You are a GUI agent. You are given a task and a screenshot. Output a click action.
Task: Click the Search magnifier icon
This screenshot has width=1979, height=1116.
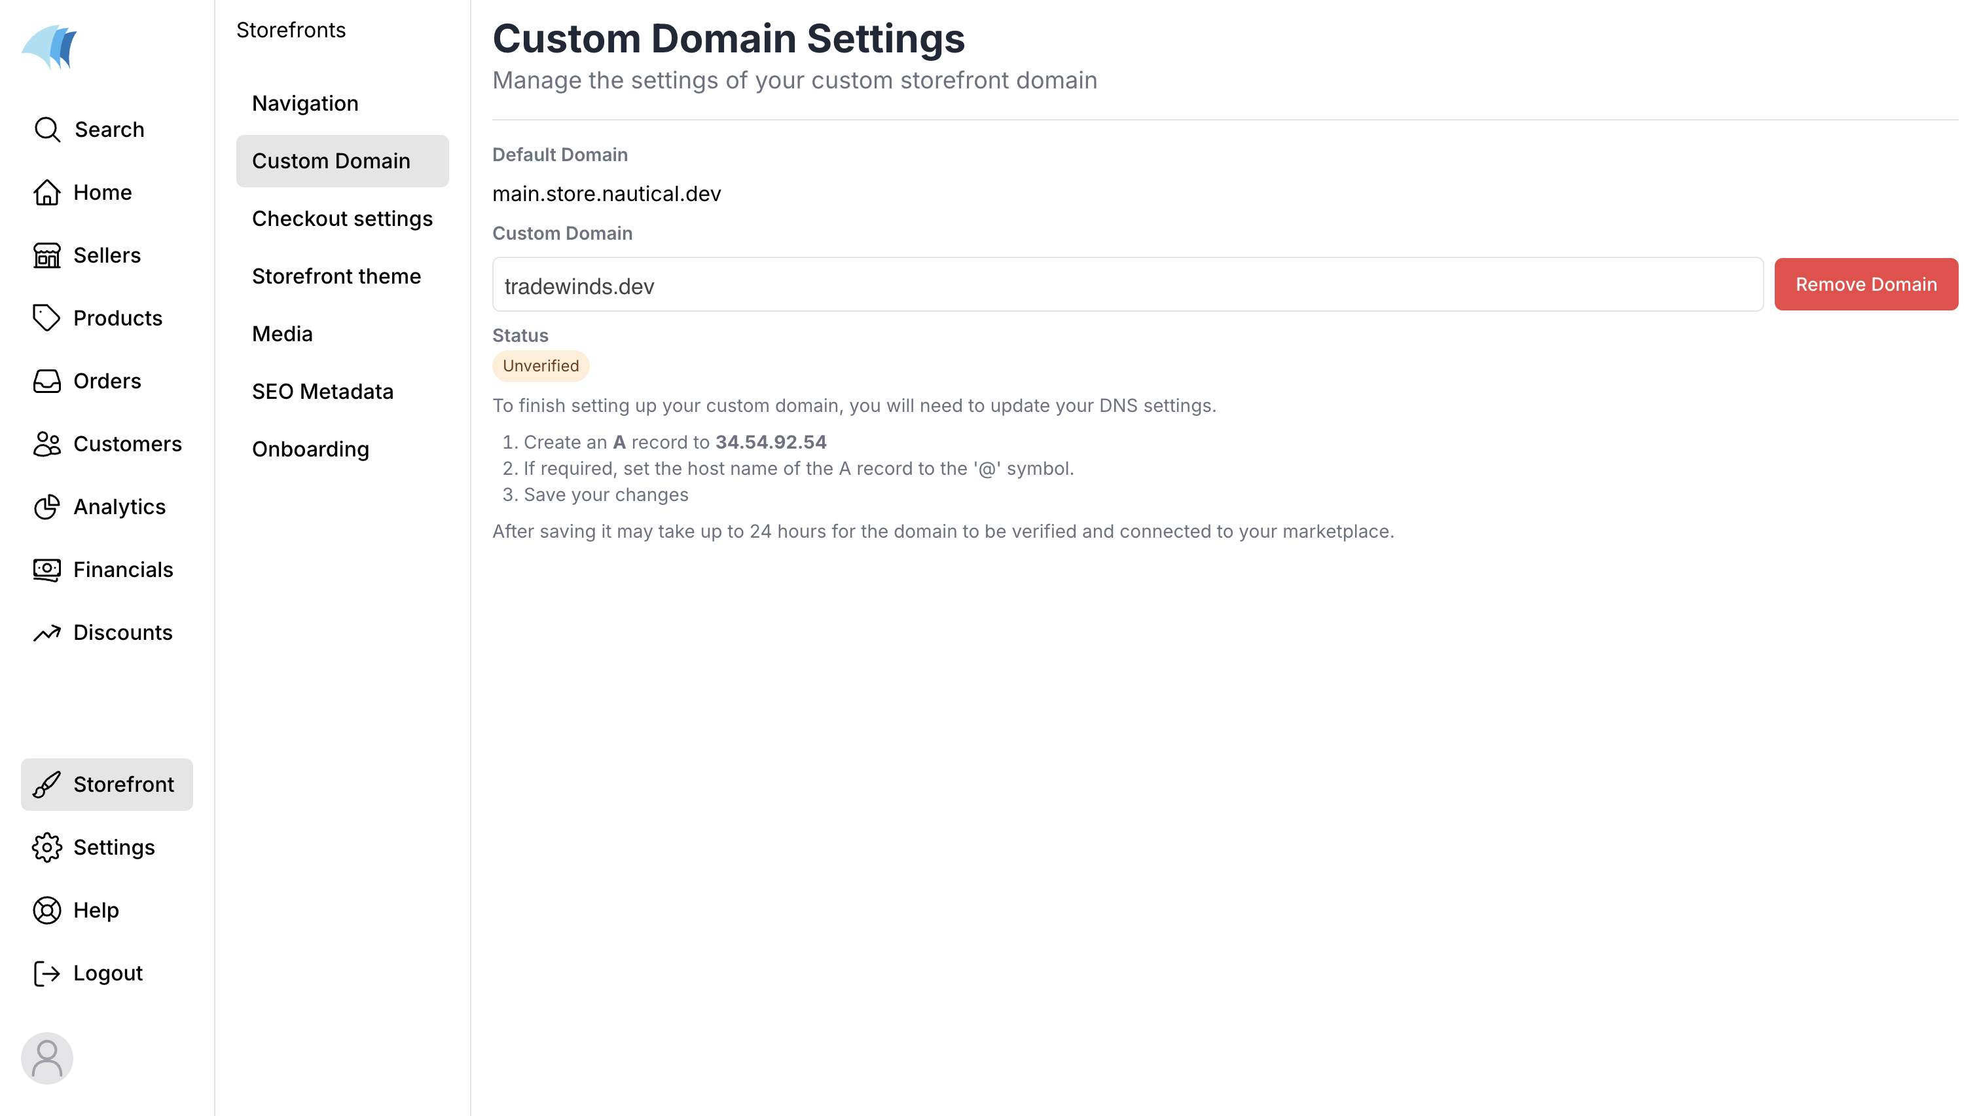click(47, 129)
